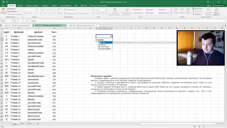Image resolution: width=227 pixels, height=128 pixels.
Task: Open Name Box dropdown arrow
Action: (x=11, y=21)
